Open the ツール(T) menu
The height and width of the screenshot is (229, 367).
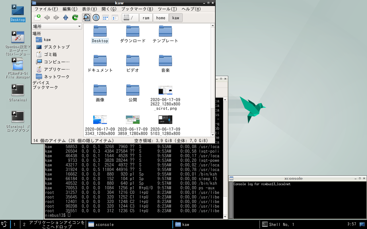(167, 9)
